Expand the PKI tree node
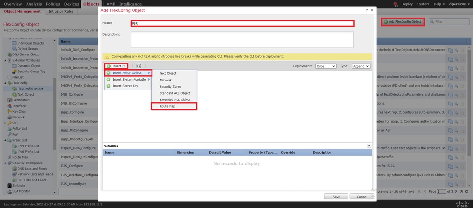Image resolution: width=473 pixels, height=208 pixels. 5,123
